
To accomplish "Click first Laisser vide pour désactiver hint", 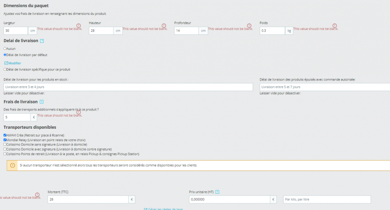I will click(24, 93).
